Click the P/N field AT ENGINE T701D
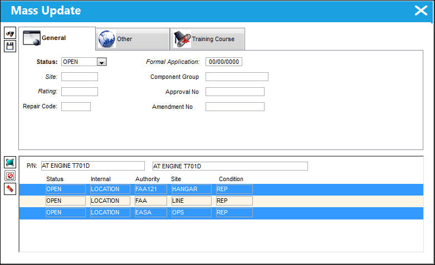 click(93, 166)
